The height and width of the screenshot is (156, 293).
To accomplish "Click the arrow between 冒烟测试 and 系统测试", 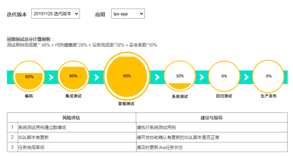I will tap(157, 77).
